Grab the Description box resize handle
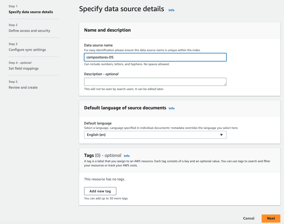This screenshot has height=224, width=284. click(225, 84)
